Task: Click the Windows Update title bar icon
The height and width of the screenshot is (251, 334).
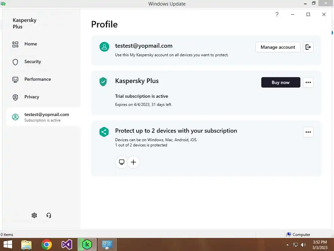Action: pyautogui.click(x=3, y=4)
